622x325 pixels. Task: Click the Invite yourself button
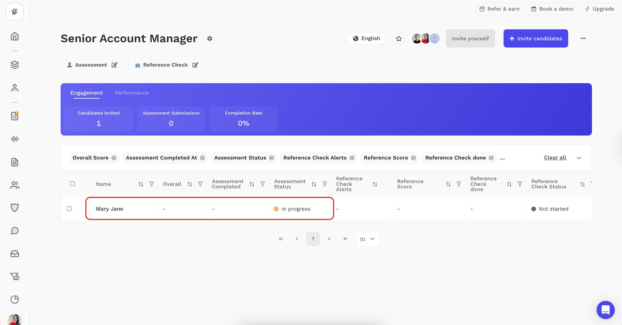(470, 38)
